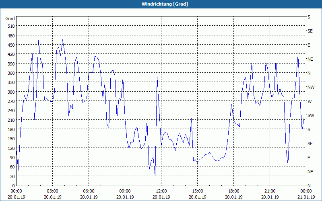Image resolution: width=322 pixels, height=201 pixels.
Task: Select the 03:00 time label
Action: coord(53,191)
